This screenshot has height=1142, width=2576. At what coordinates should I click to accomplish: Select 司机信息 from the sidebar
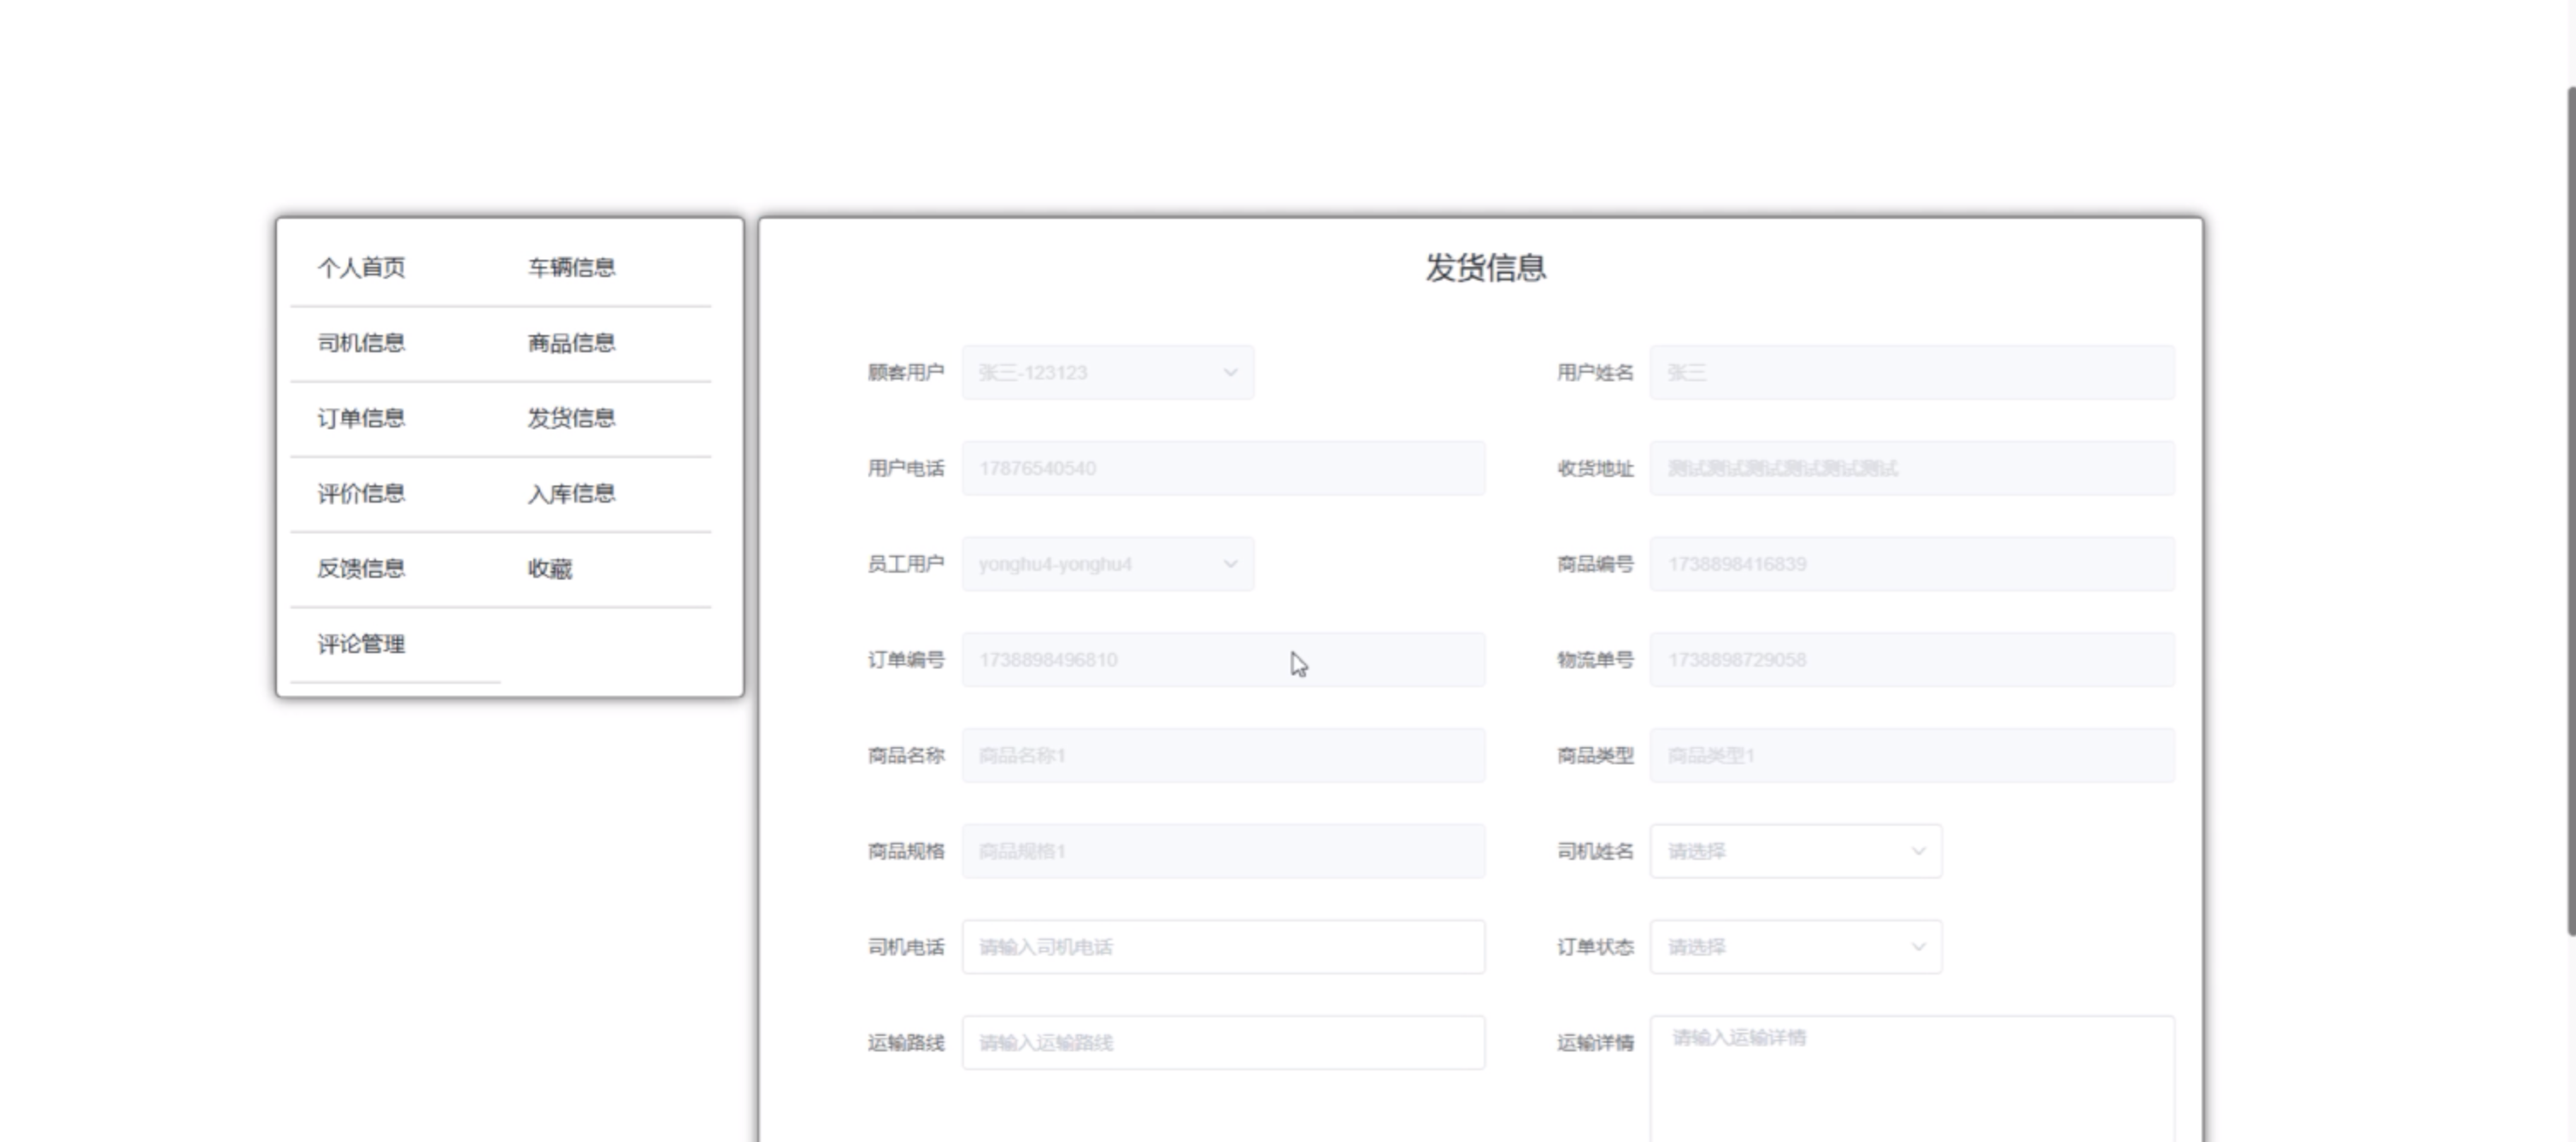pos(361,343)
